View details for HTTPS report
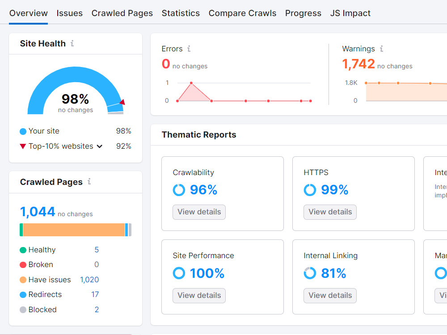This screenshot has height=335, width=447. pyautogui.click(x=330, y=212)
